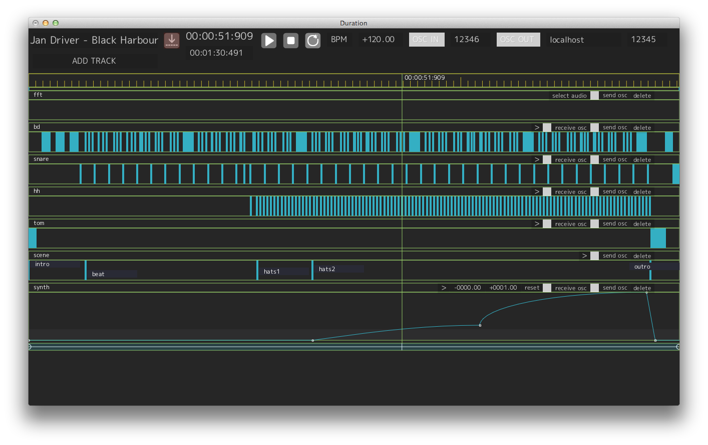Image resolution: width=708 pixels, height=445 pixels.
Task: Delete the hh track
Action: 642,192
